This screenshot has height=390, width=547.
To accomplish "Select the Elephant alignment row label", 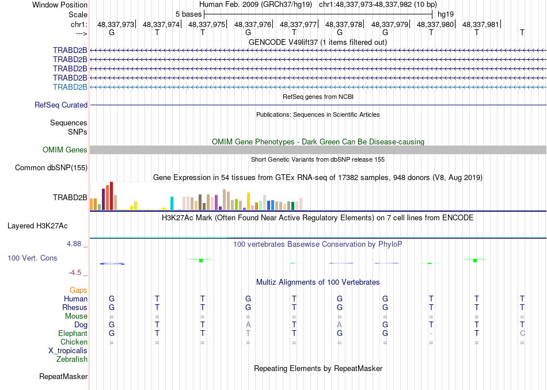I will (73, 333).
